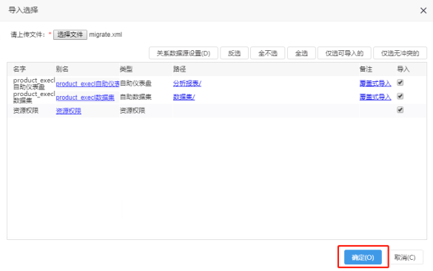Click the 选择文件 upload button

pos(70,35)
